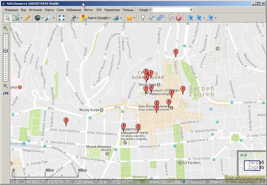Click the 3,33 м/пикс. status bar value
Screen dimensions: 267x185
pyautogui.click(x=85, y=182)
